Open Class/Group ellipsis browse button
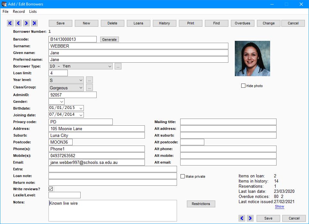This screenshot has height=224, width=309. [x=89, y=88]
